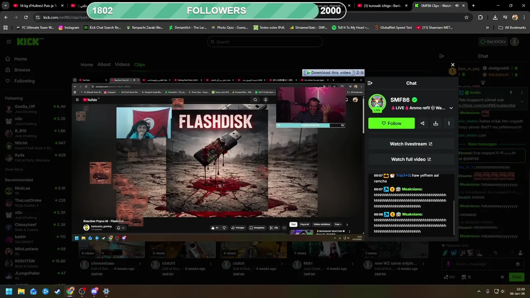Viewport: 530px width, 298px height.
Task: Play the clip video
Action: [218, 160]
